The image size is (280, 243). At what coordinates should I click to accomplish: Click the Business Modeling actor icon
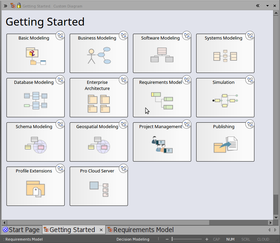point(91,56)
